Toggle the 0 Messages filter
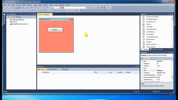178x100 pixels. (64, 69)
